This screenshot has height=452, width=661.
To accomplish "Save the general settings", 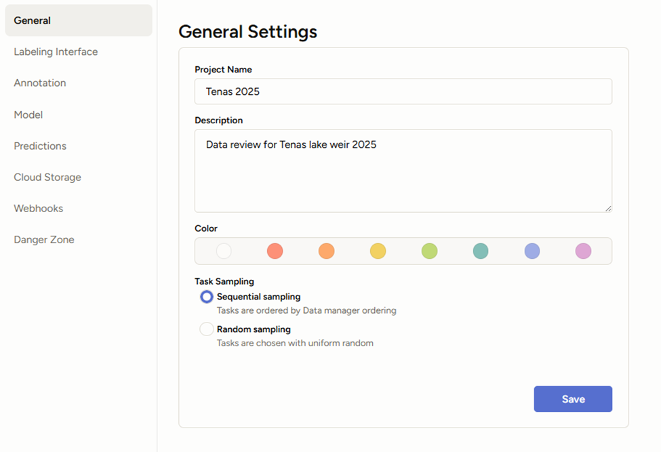I will point(573,398).
